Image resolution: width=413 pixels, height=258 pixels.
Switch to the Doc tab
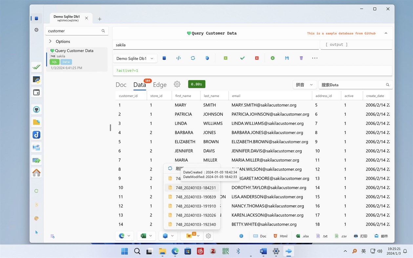[x=121, y=85]
